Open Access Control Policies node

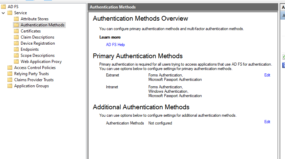pos(35,68)
